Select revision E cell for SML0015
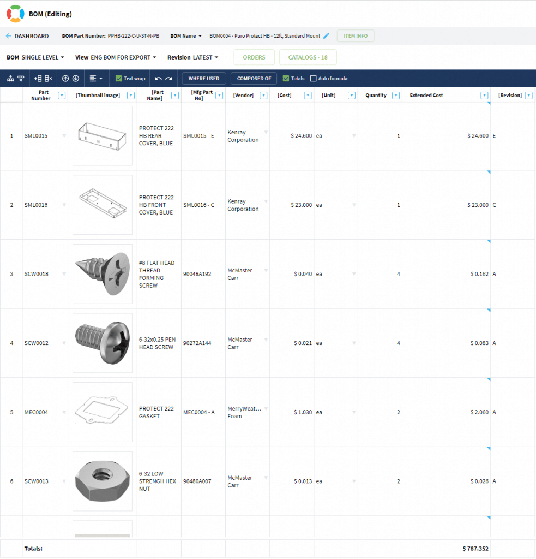The height and width of the screenshot is (559, 536). (x=513, y=136)
